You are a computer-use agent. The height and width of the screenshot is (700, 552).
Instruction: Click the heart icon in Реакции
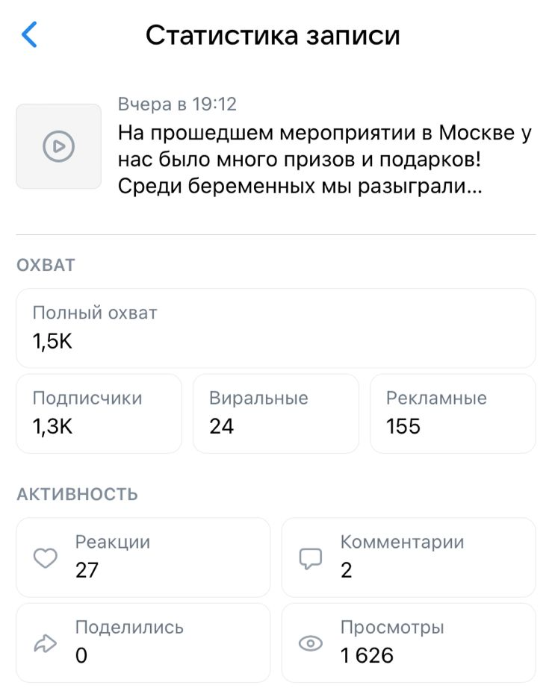[x=46, y=558]
